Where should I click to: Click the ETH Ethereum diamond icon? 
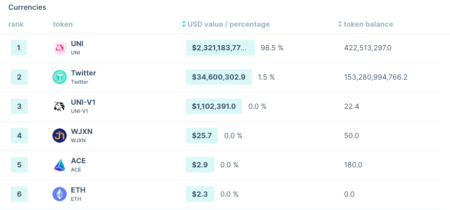pyautogui.click(x=60, y=194)
